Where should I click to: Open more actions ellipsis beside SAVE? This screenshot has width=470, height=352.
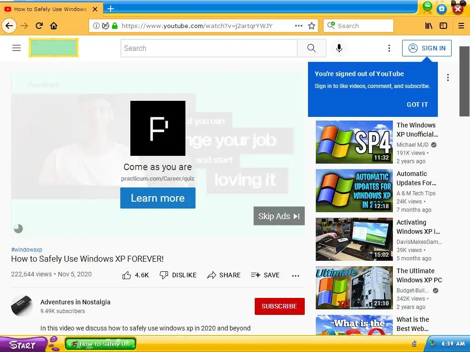point(296,275)
